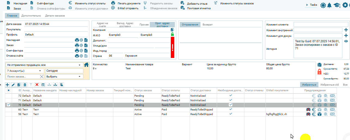Screen dimensions: 350x140
Task: Click the trash delete icon in grid toolbar
Action: [x=25, y=85]
